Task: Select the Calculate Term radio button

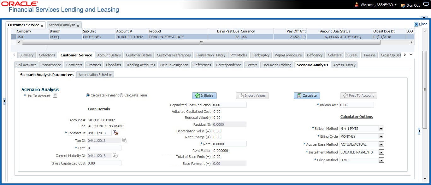Action: click(121, 95)
